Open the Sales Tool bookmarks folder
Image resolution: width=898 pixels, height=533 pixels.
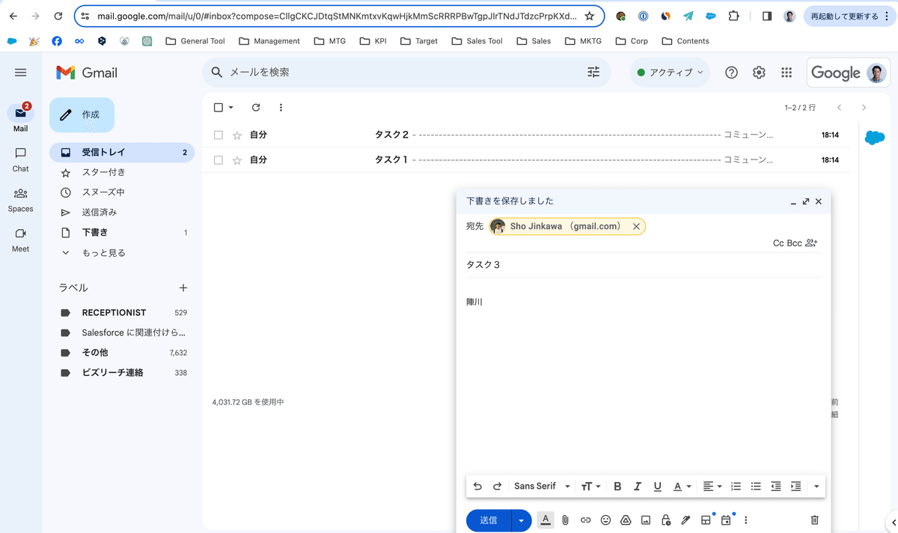[x=477, y=41]
